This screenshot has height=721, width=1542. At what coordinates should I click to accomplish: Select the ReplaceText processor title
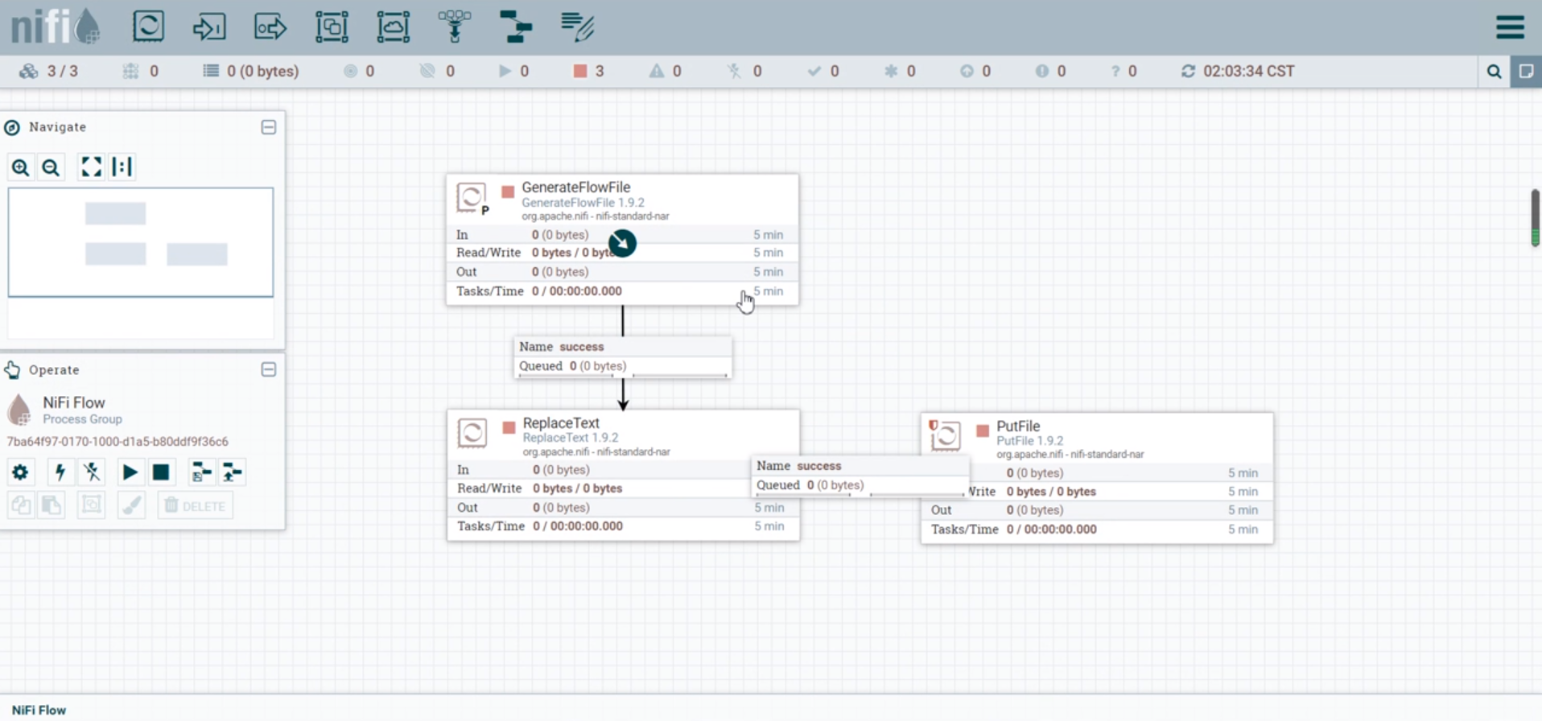pyautogui.click(x=561, y=423)
